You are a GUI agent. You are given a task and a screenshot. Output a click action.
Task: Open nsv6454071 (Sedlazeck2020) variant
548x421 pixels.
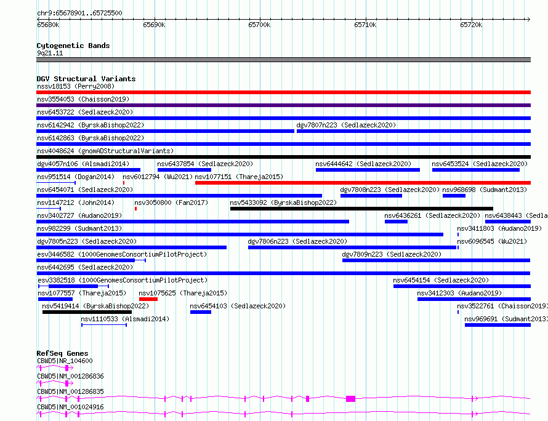85,190
